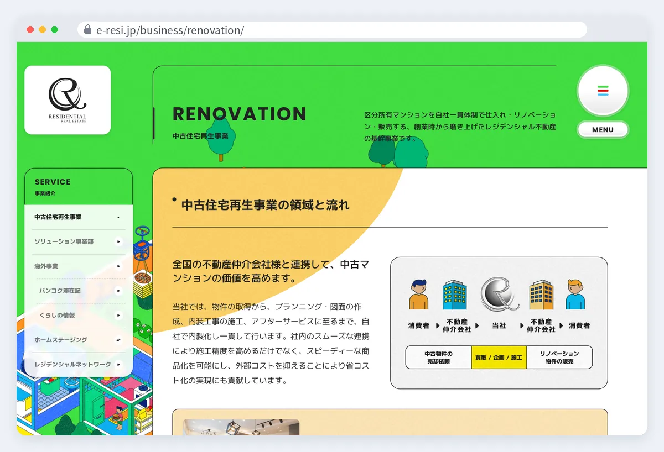Click arrow icon beside 海外事業

(118, 266)
